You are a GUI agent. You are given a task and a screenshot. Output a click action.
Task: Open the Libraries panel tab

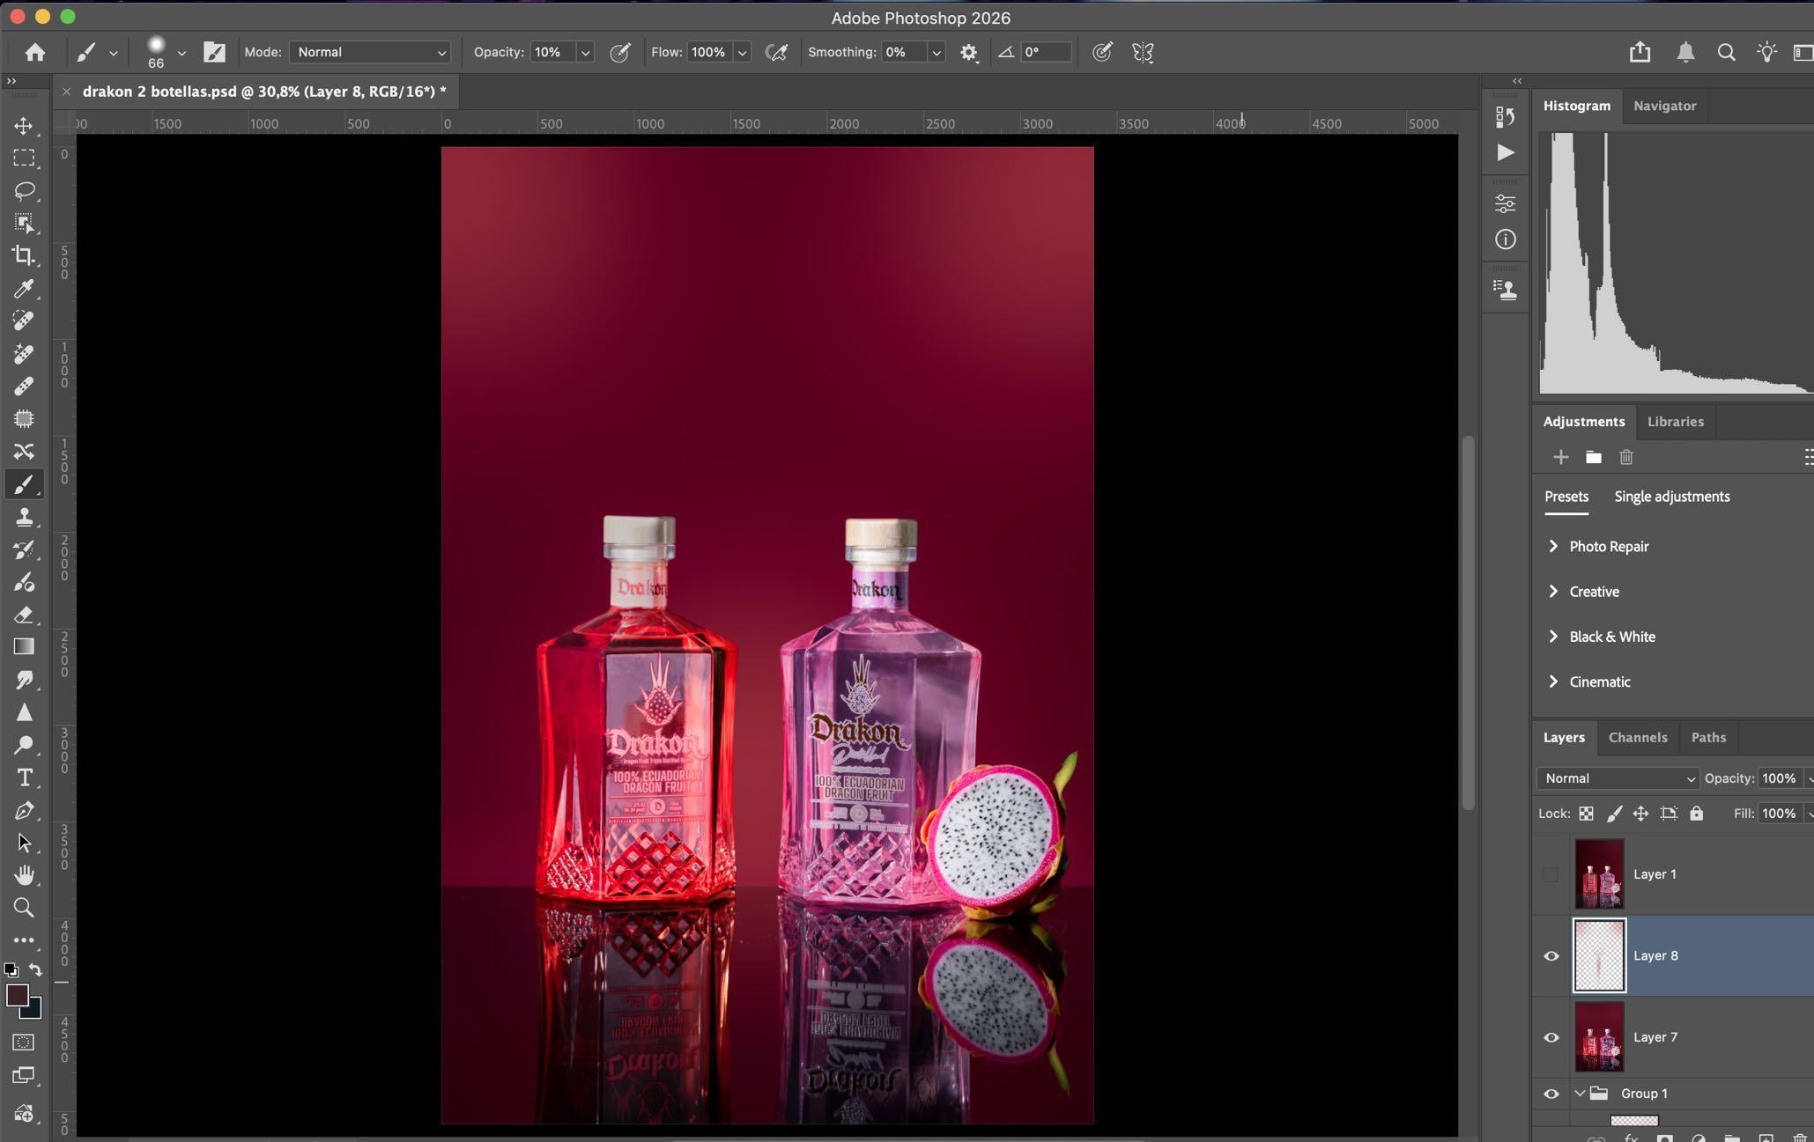[x=1675, y=422]
